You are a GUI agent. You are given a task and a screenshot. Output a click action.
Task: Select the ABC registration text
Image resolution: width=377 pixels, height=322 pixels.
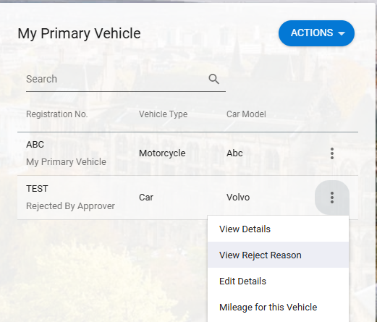35,145
